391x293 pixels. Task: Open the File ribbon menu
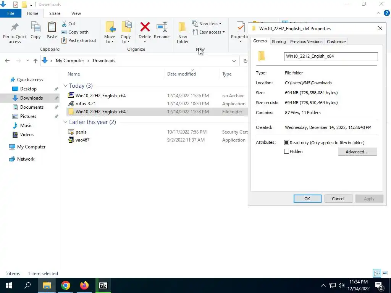tap(11, 13)
